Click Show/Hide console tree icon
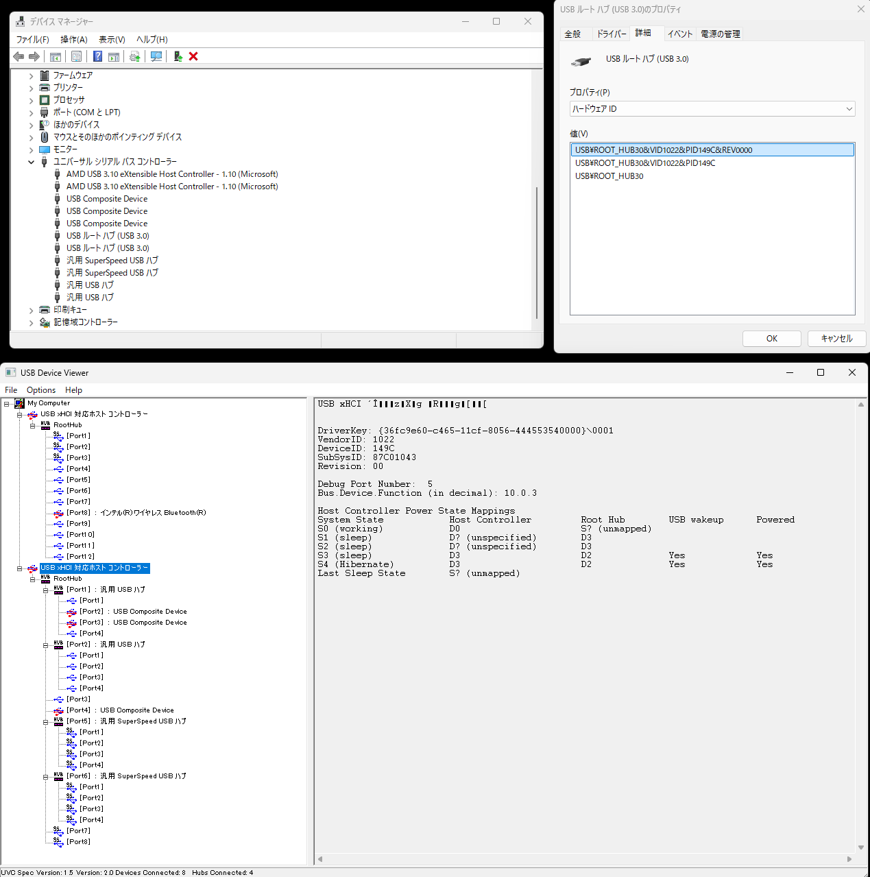The height and width of the screenshot is (877, 870). (56, 56)
